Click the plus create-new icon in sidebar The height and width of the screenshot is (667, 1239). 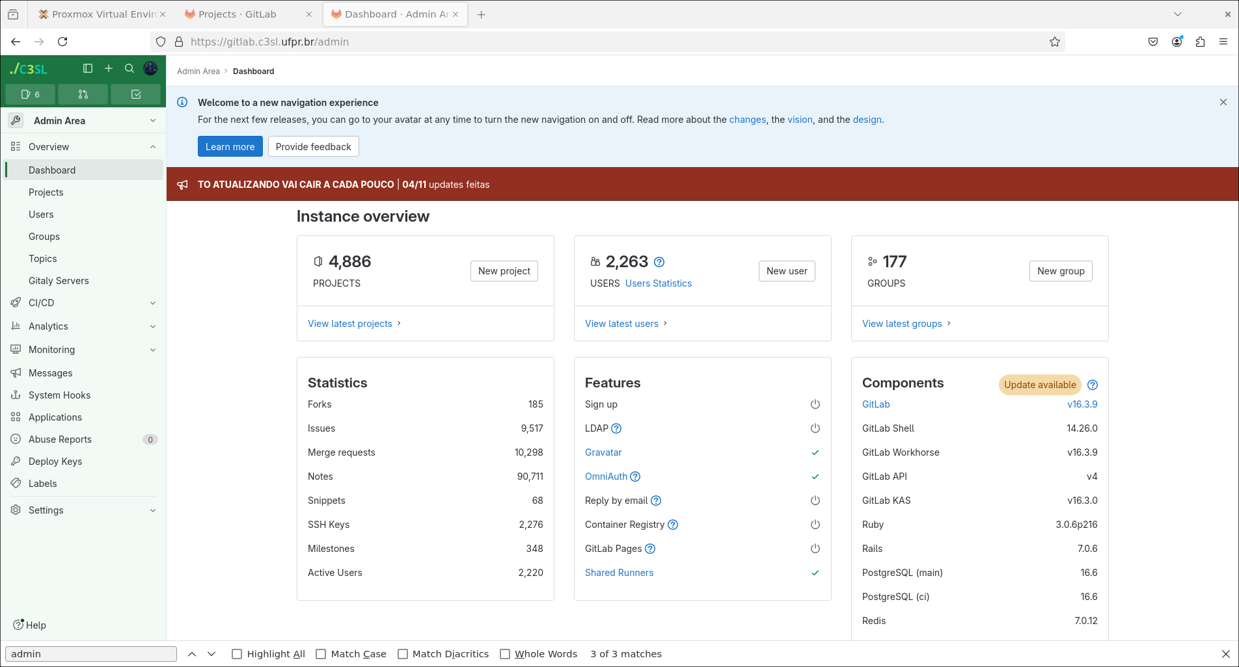[x=109, y=68]
